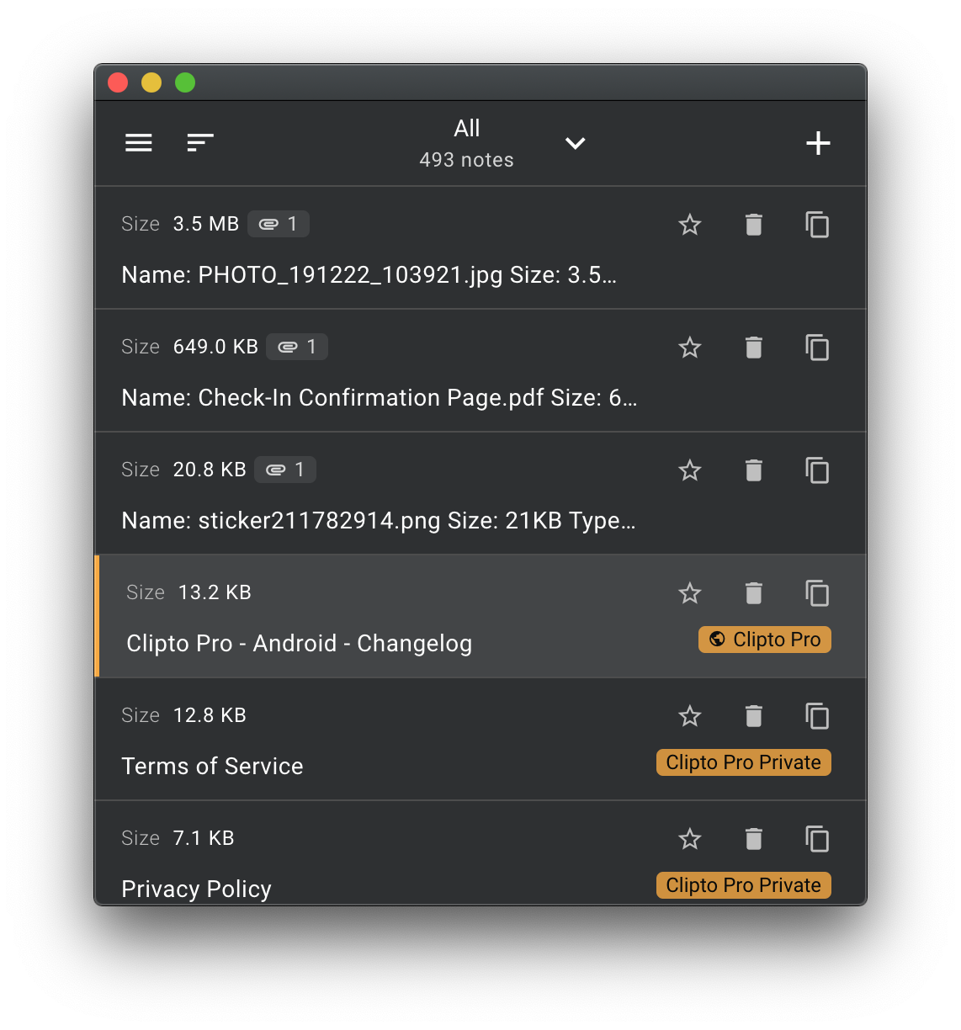Star the Check-In Confirmation Page.pdf note
Image resolution: width=961 pixels, height=1030 pixels.
[690, 348]
